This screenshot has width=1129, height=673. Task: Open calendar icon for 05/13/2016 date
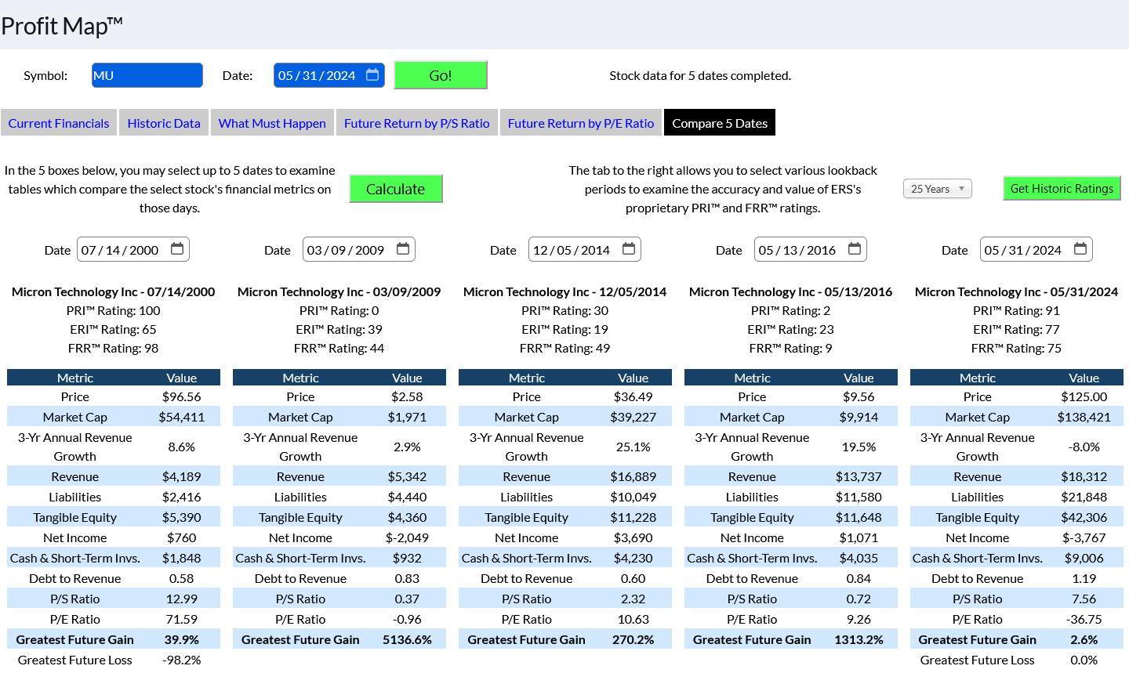(855, 249)
